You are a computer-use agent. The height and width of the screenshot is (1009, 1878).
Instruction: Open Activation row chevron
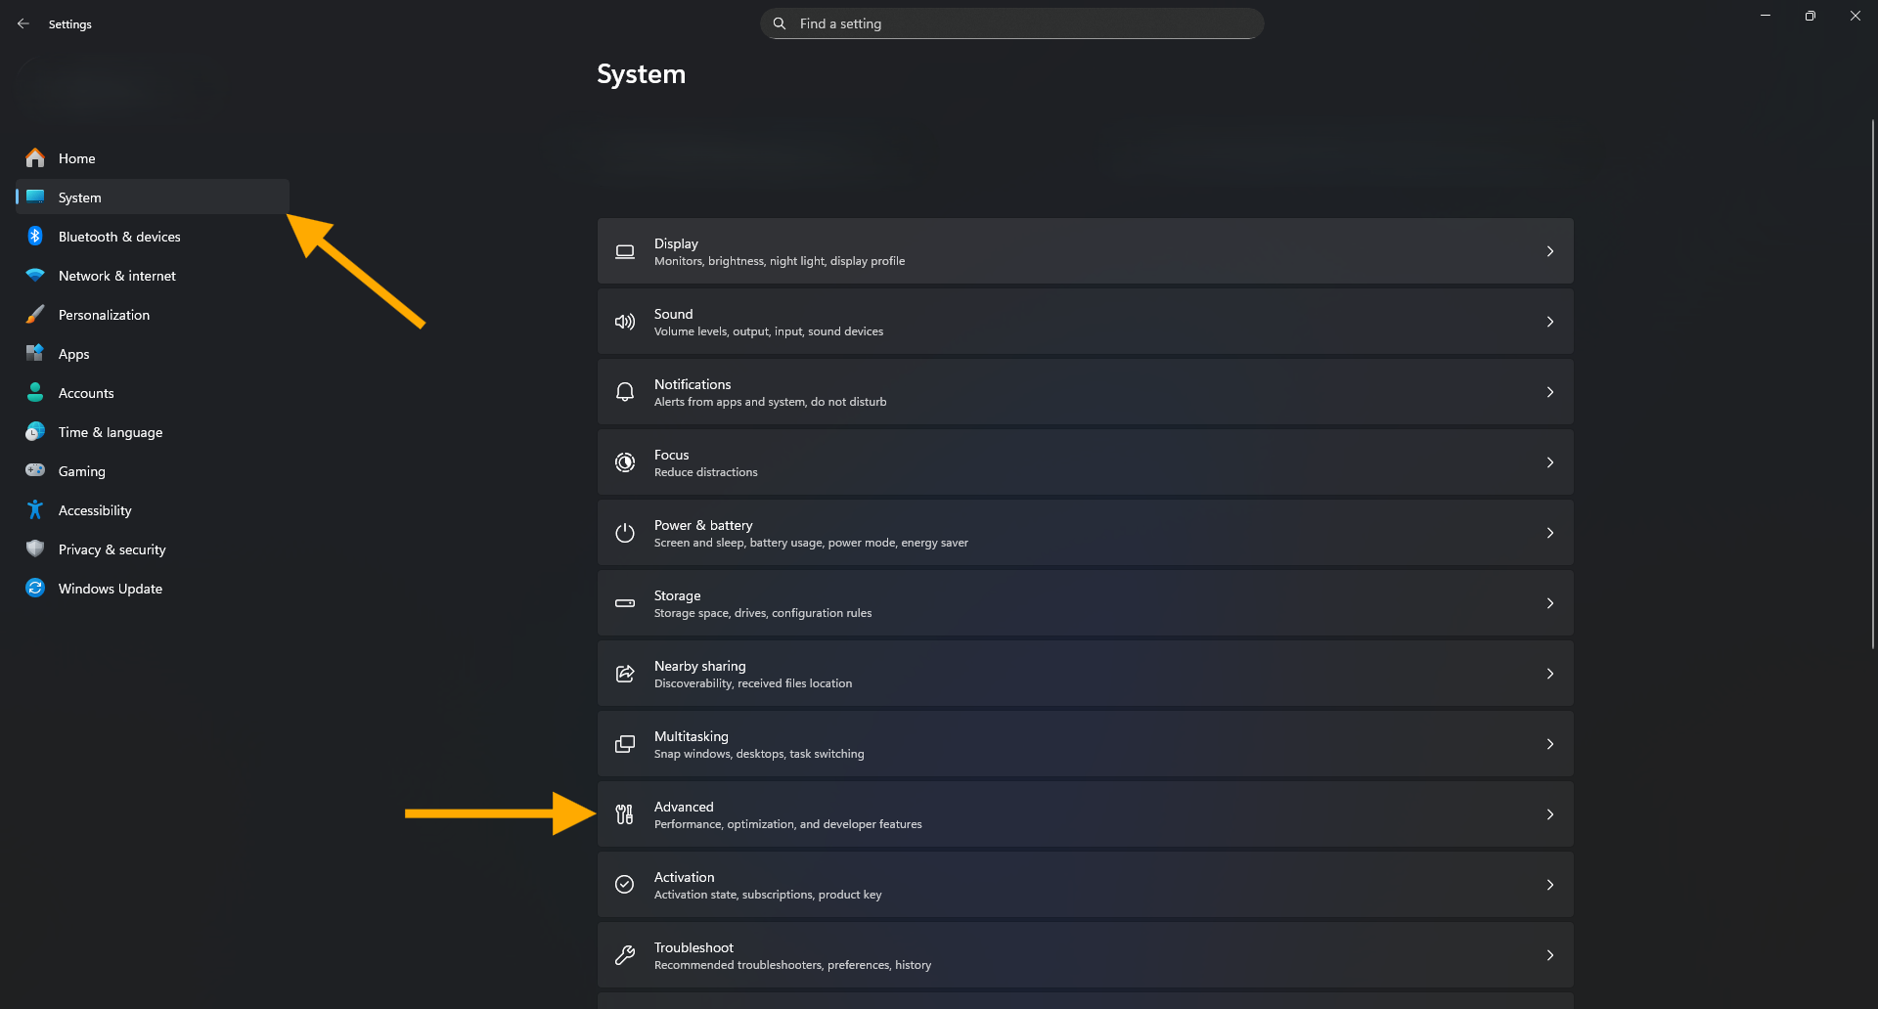click(1549, 885)
